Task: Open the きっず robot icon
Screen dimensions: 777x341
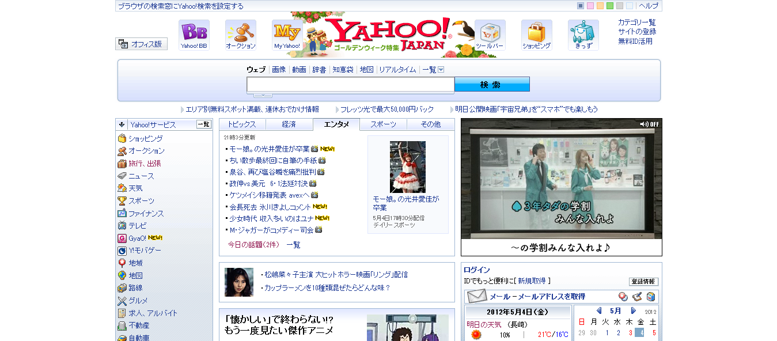Action: click(583, 35)
